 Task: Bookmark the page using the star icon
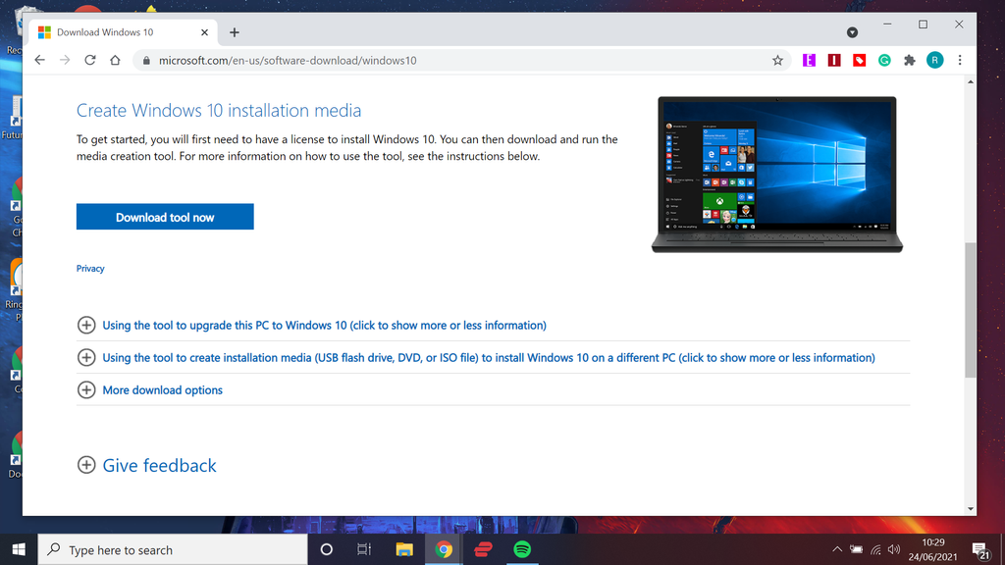(778, 60)
